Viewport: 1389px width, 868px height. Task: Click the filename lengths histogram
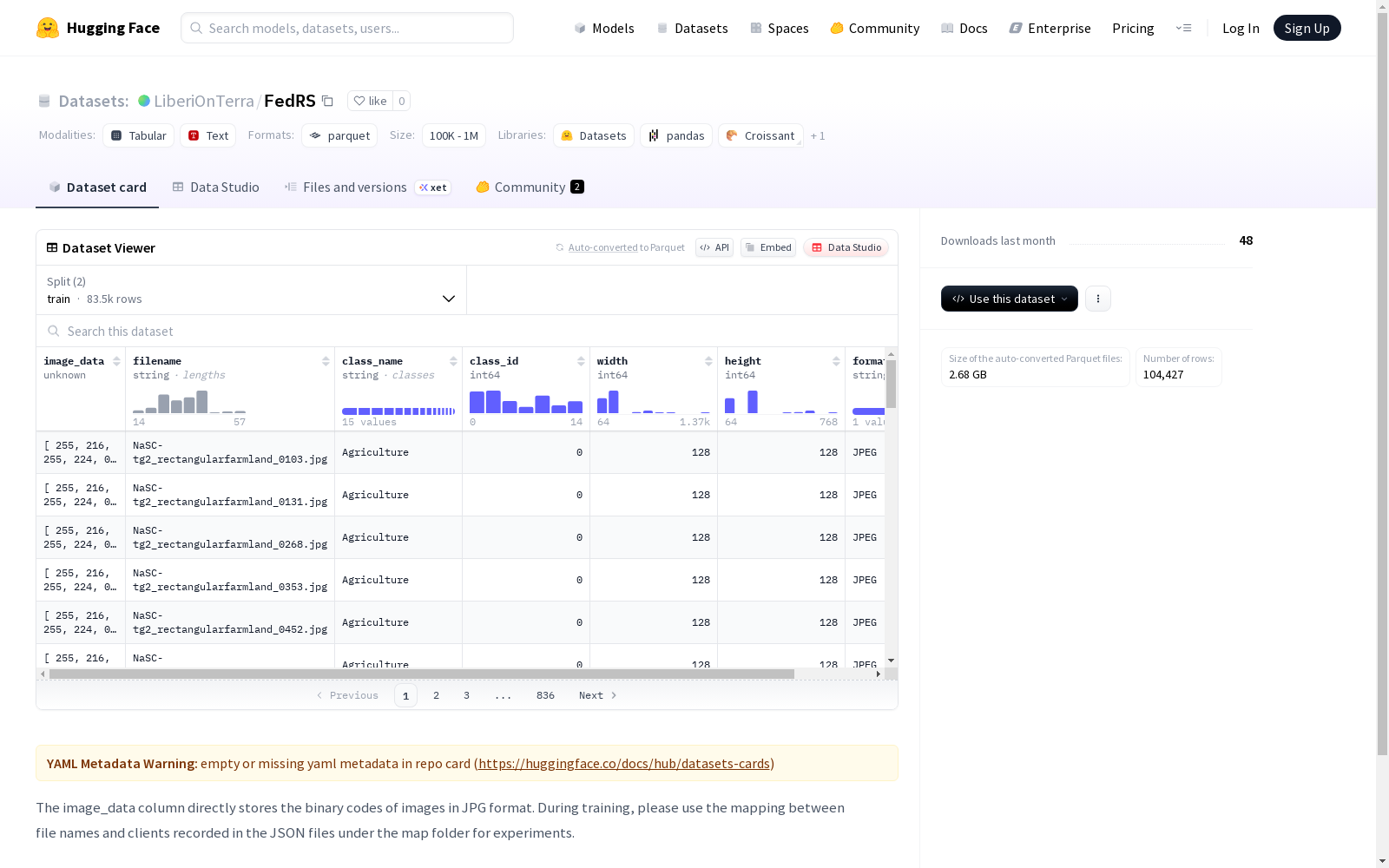click(x=189, y=402)
